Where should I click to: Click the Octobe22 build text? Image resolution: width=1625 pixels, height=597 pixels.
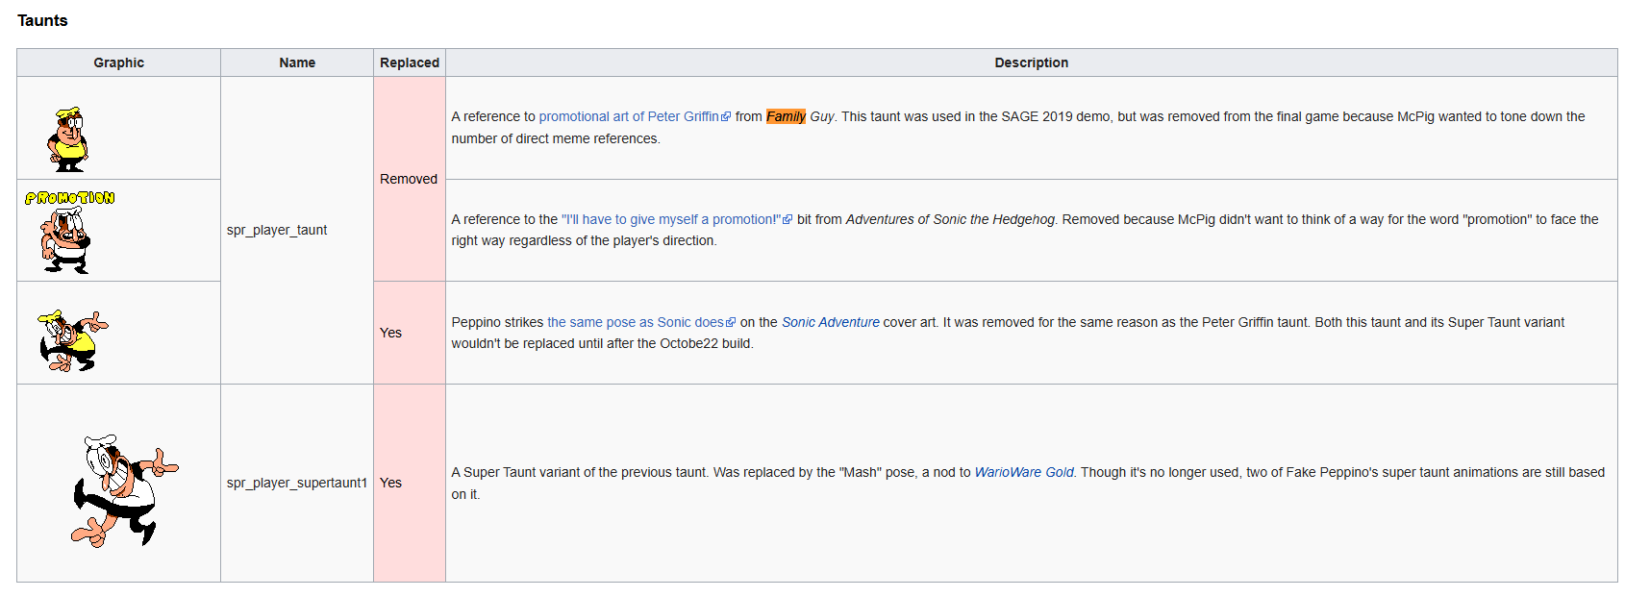[x=706, y=343]
